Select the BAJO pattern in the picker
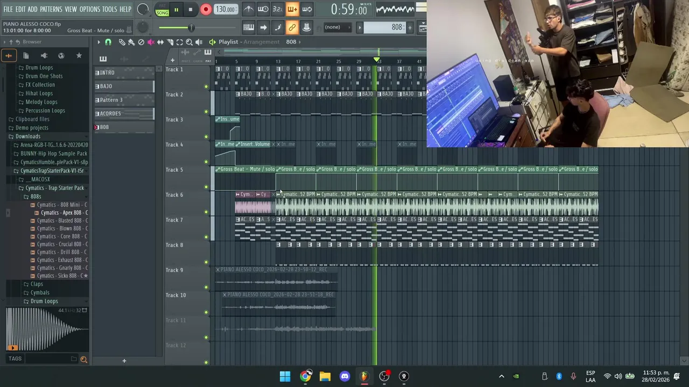 (124, 86)
